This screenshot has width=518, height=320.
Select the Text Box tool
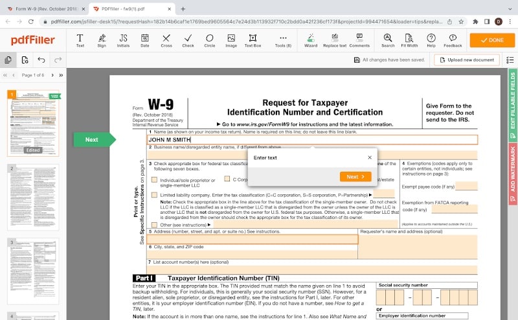(x=253, y=40)
